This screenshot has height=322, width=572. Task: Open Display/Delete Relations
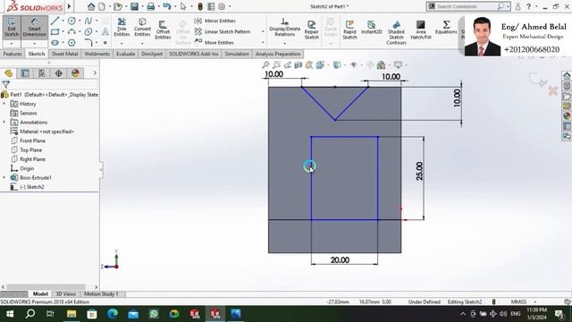tap(284, 28)
